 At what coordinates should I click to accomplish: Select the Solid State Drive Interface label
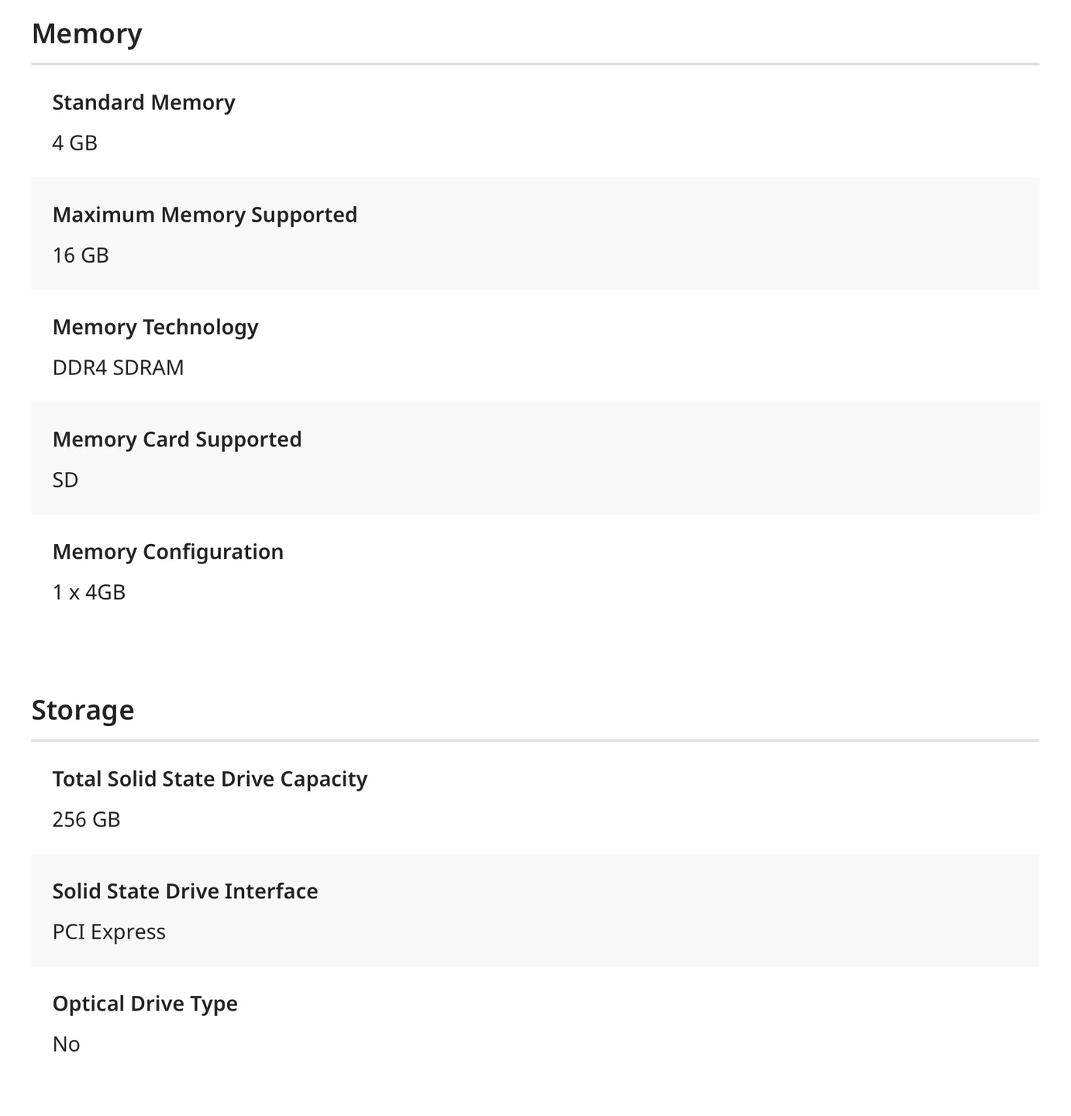coord(185,891)
